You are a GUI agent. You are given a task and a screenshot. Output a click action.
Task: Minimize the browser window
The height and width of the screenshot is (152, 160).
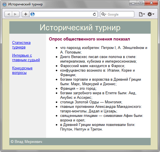133,3
